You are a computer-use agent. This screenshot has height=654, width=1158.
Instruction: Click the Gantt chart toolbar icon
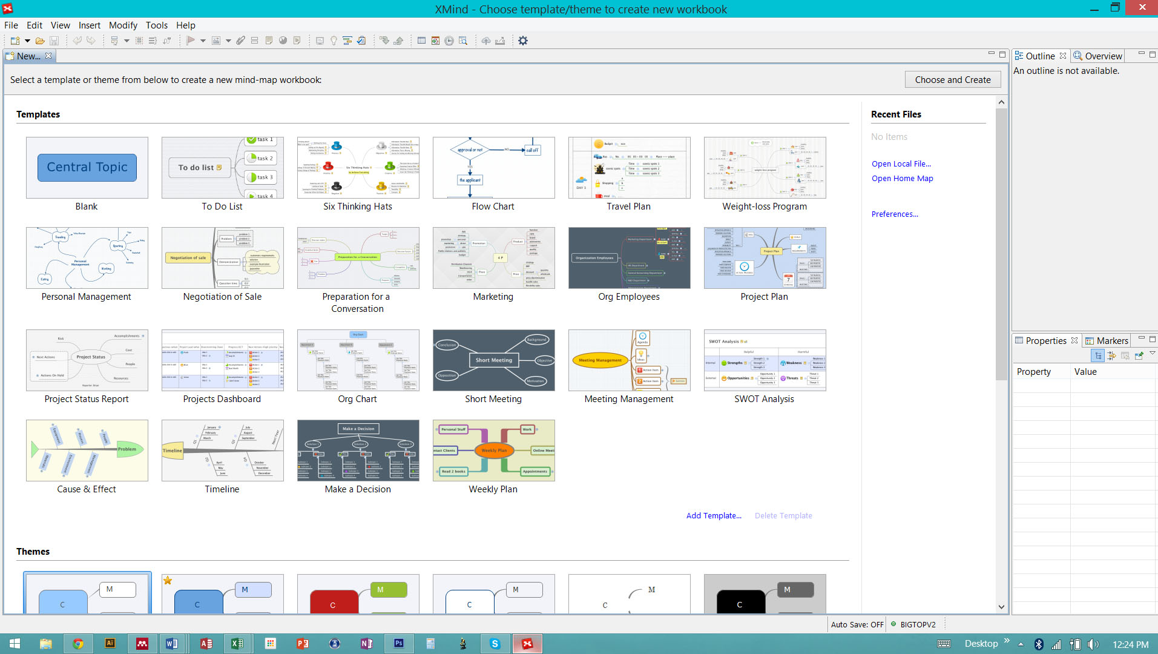(x=347, y=41)
